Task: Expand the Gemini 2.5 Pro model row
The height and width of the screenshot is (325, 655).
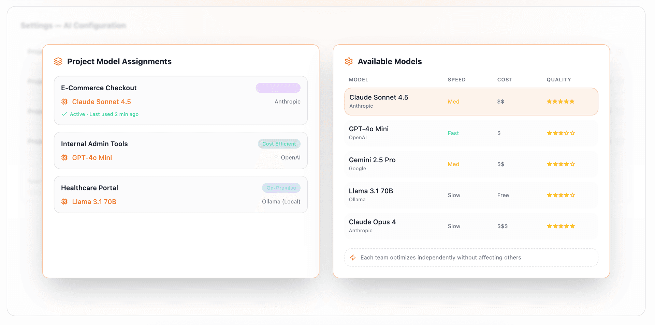Action: [471, 164]
